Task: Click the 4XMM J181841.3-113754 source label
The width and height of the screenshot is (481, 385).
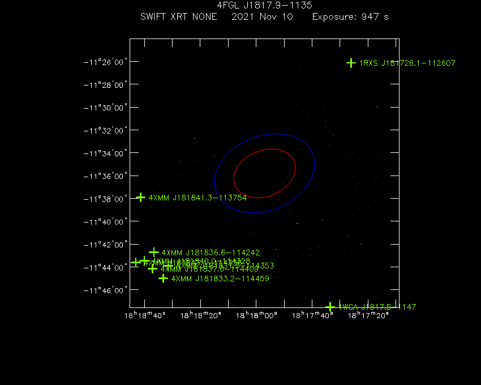Action: 197,198
